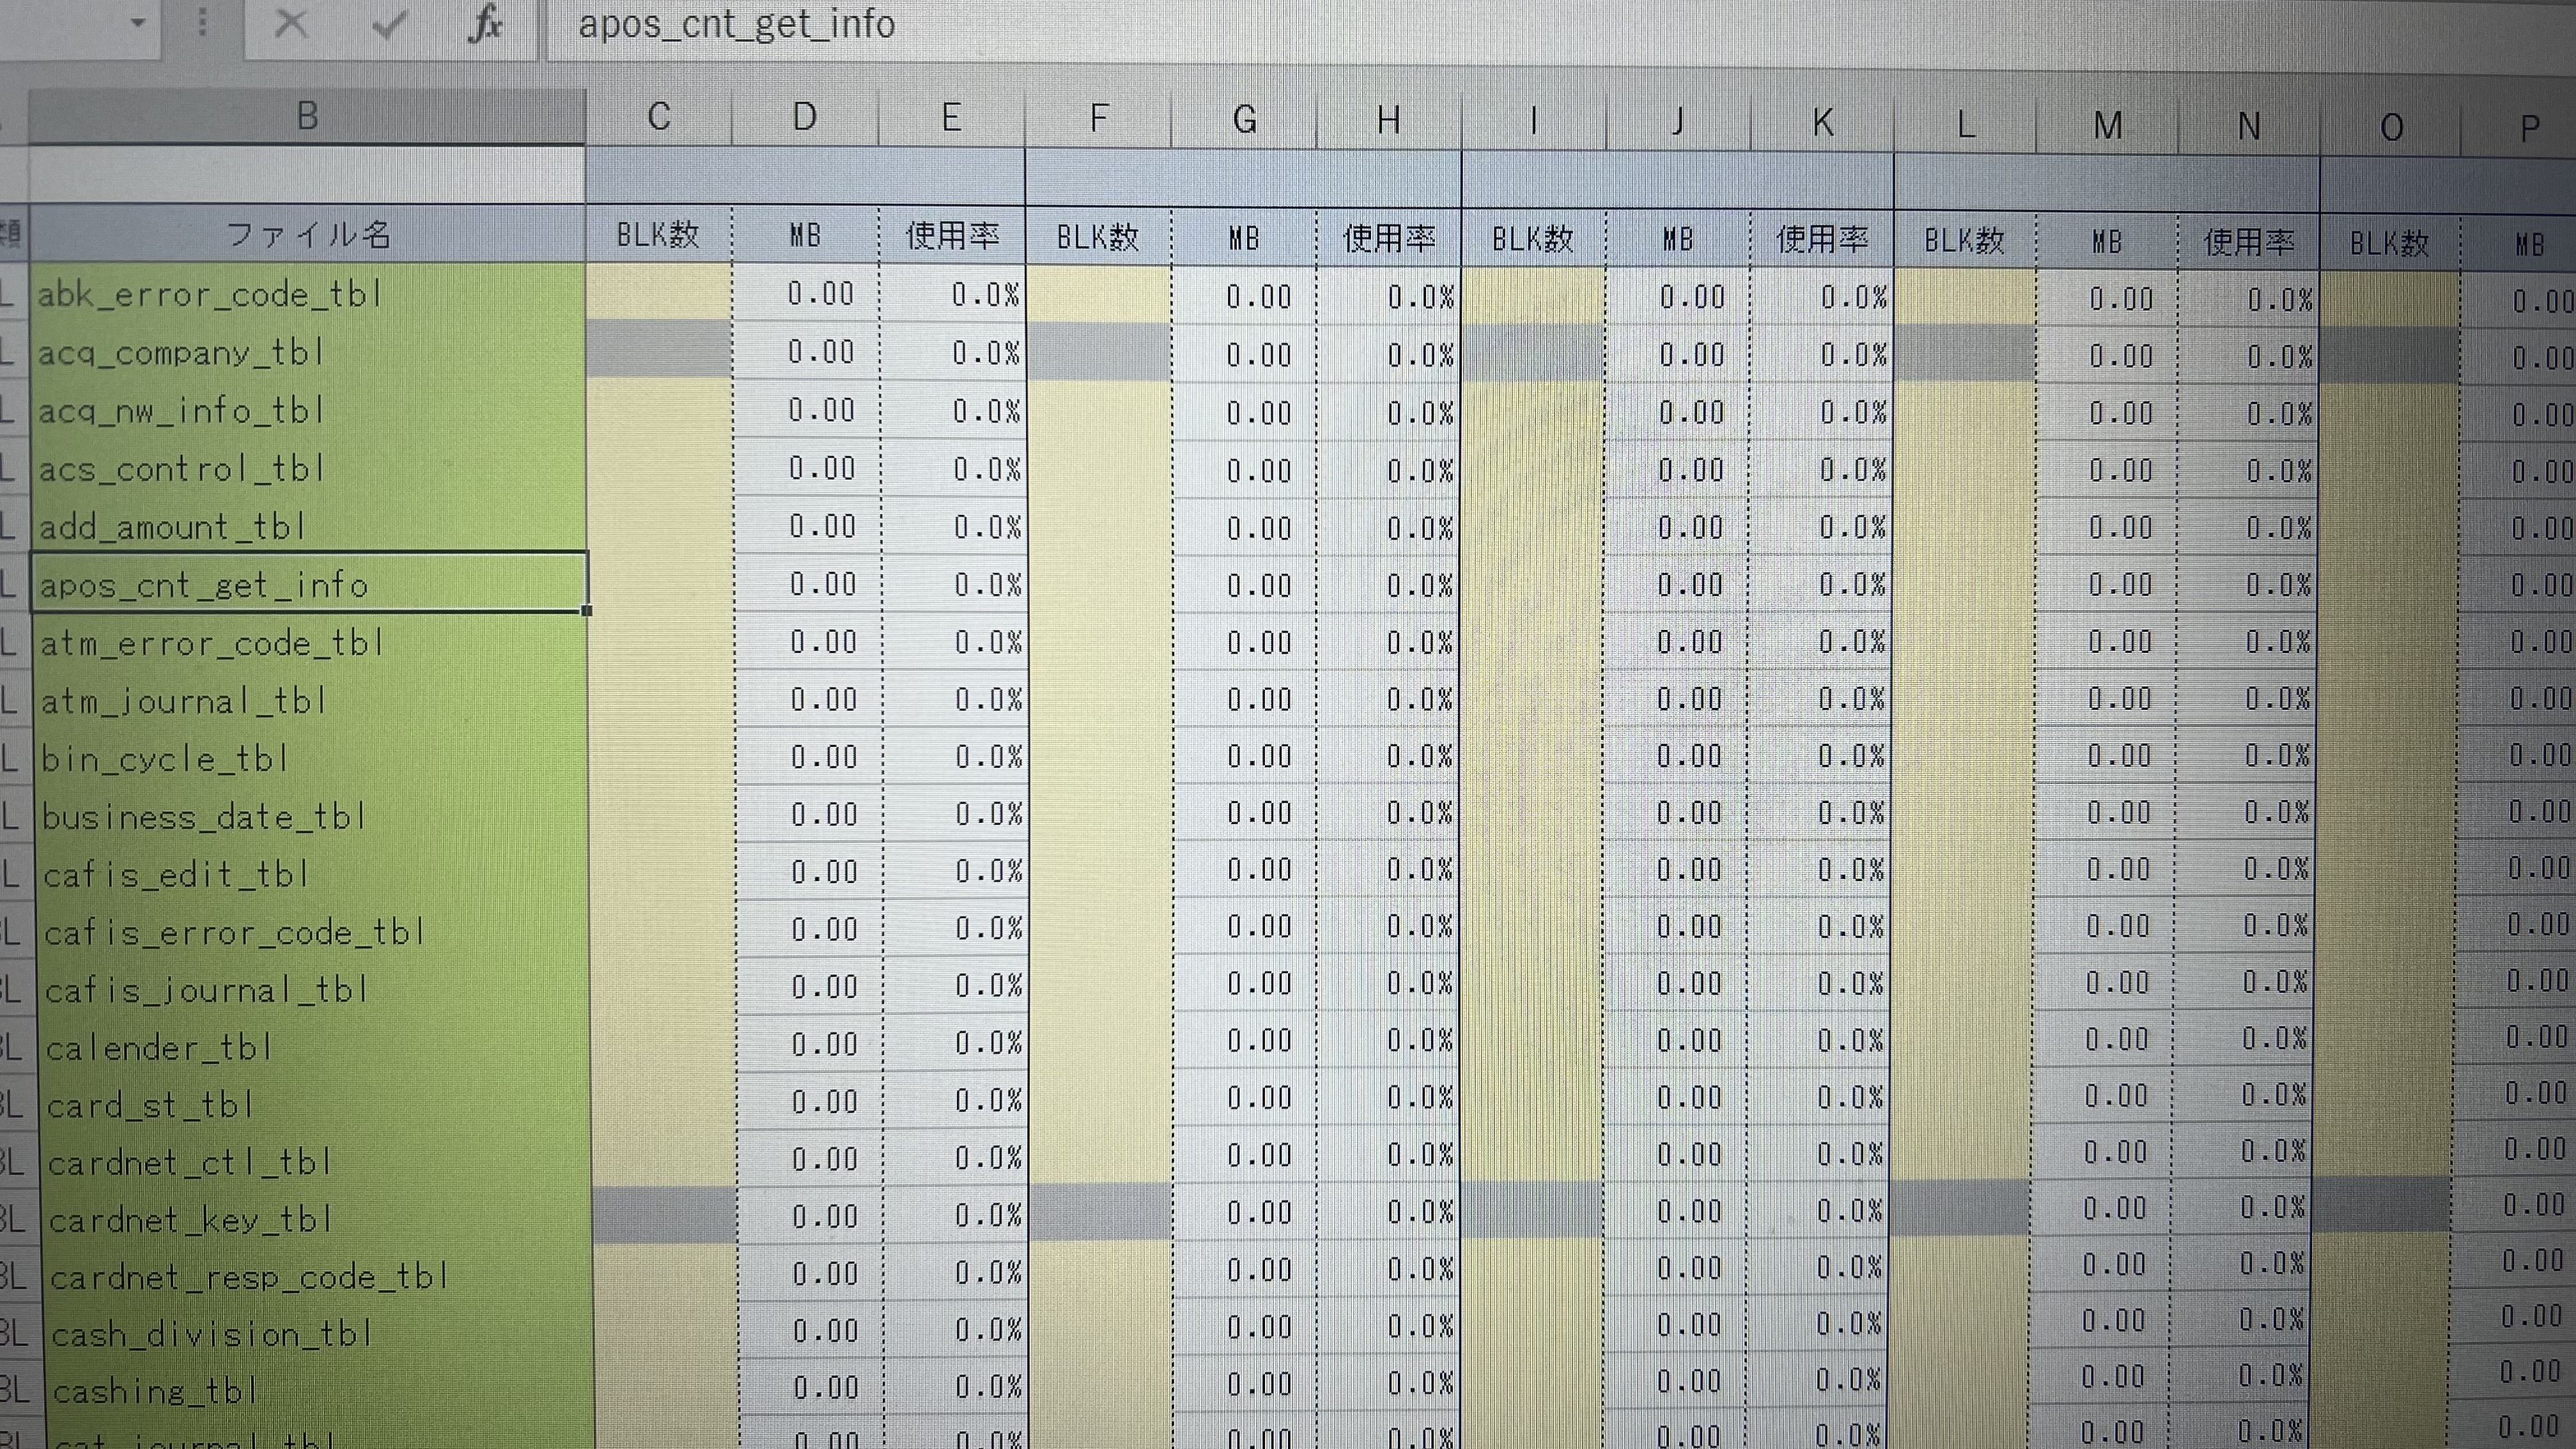Select column F header

pos(1098,119)
